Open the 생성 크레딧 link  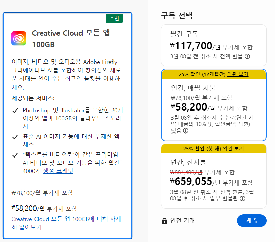(58, 171)
